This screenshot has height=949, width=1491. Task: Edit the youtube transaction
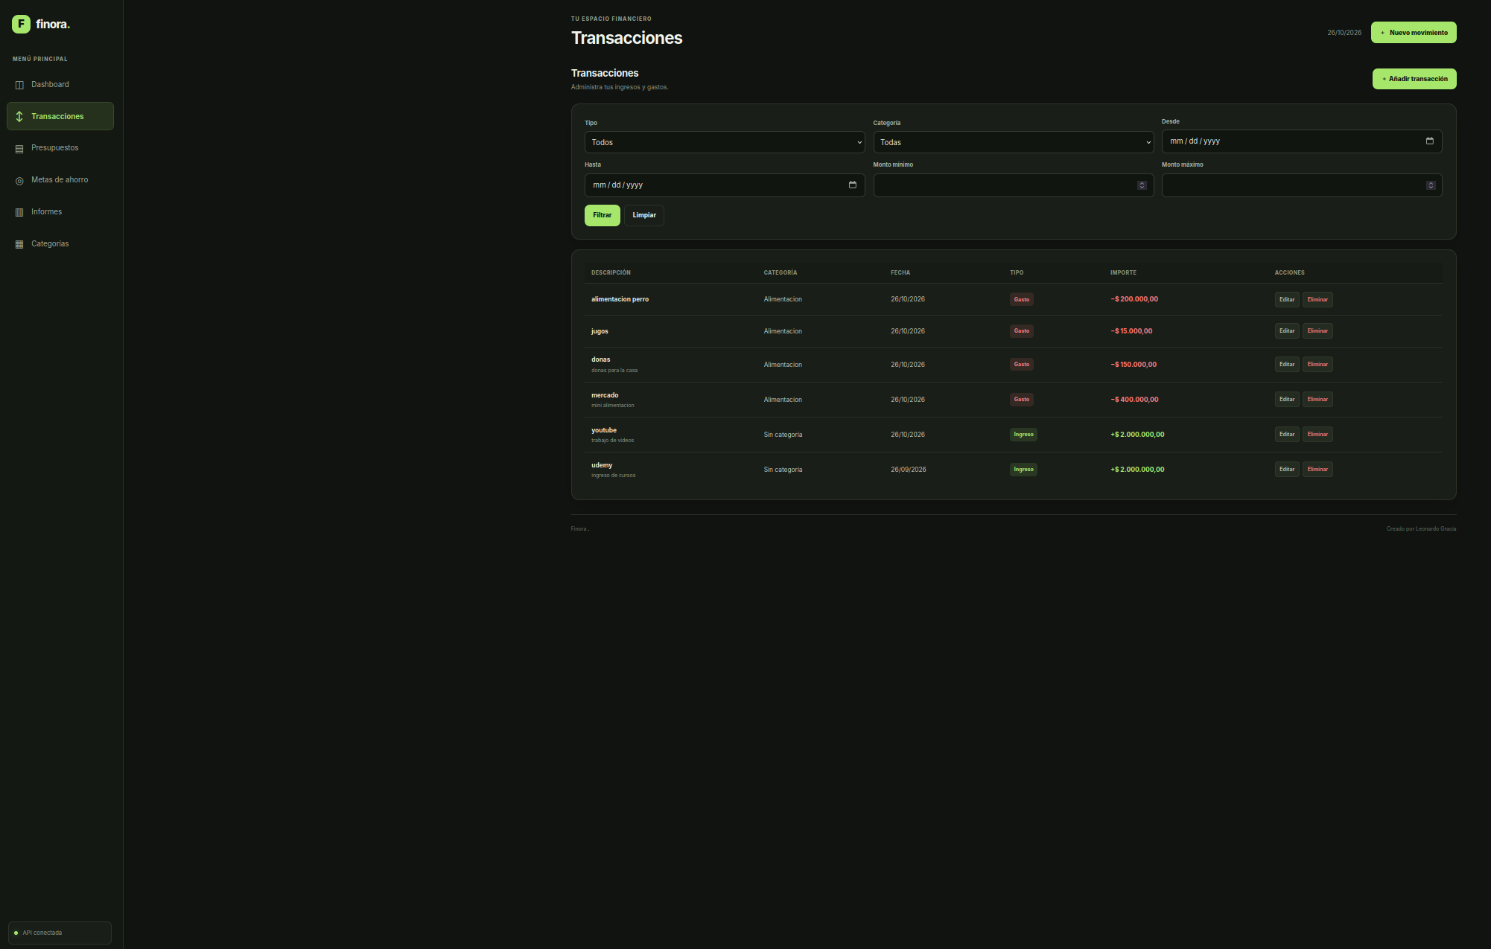[x=1287, y=434]
